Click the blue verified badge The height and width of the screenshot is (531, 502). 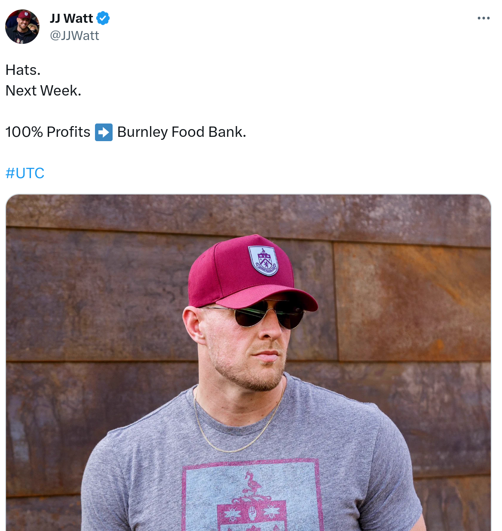point(103,19)
